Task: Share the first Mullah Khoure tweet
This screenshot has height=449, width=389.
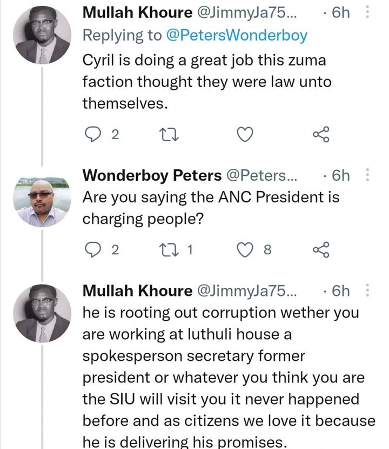Action: click(x=321, y=134)
